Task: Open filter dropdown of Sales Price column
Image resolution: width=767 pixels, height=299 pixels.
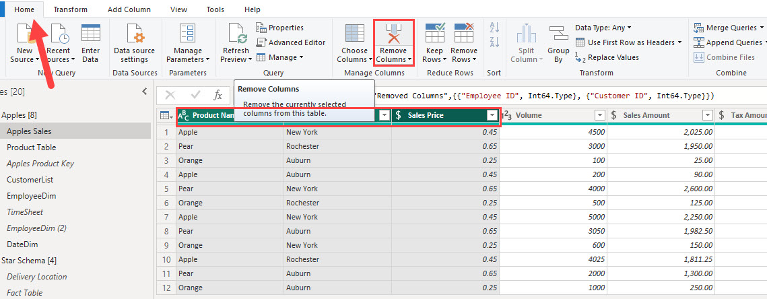Action: [492, 115]
